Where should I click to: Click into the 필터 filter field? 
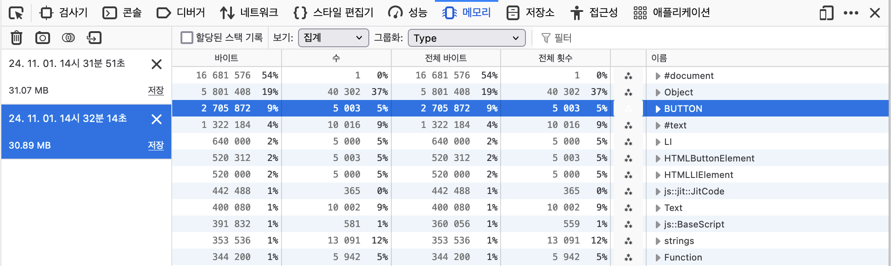pos(712,38)
